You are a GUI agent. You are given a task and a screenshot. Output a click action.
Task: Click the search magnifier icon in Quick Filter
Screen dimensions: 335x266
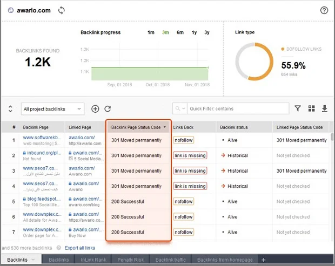(x=179, y=109)
